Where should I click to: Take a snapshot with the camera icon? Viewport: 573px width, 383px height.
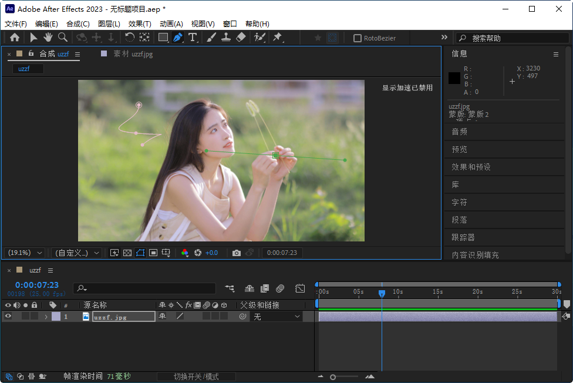coord(237,253)
